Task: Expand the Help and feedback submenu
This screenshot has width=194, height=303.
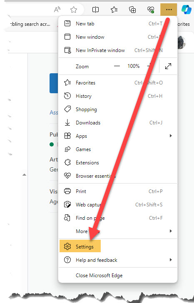Action: pos(118,260)
